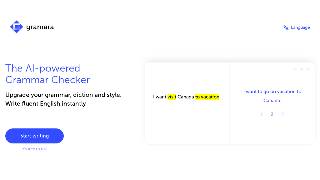
Task: Click the corrected sentence about vacation to Canada
Action: (272, 96)
